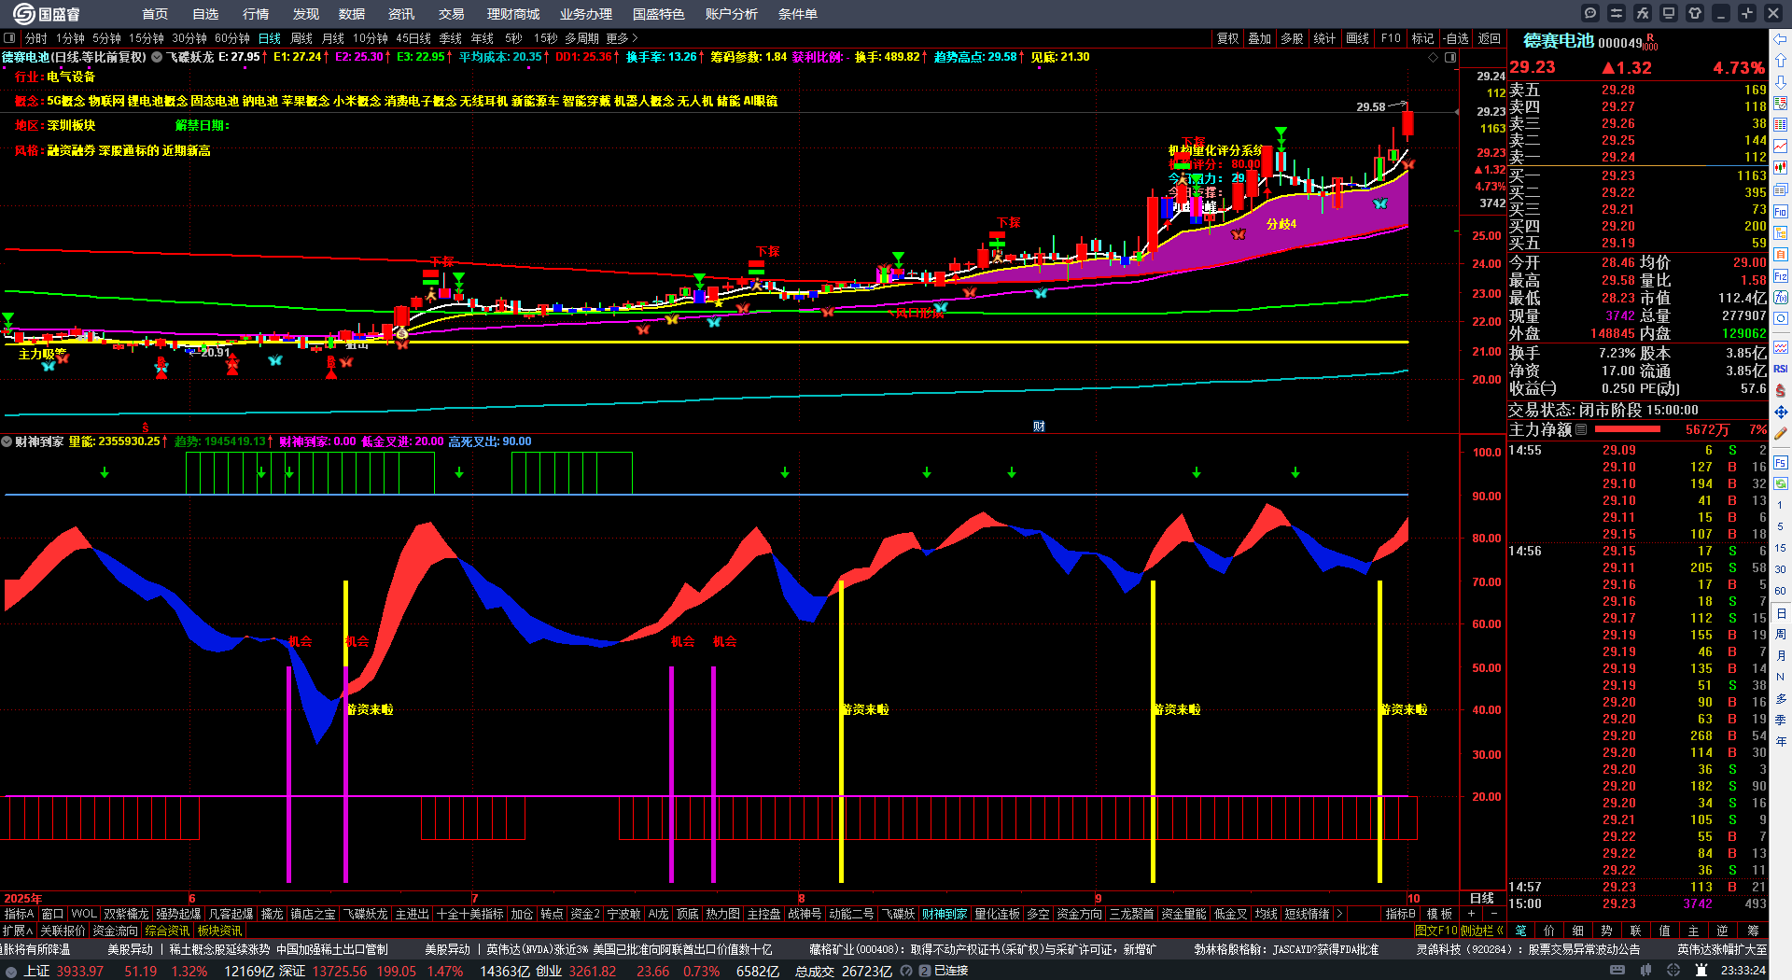Open the fx formula manager icon

[x=1643, y=13]
